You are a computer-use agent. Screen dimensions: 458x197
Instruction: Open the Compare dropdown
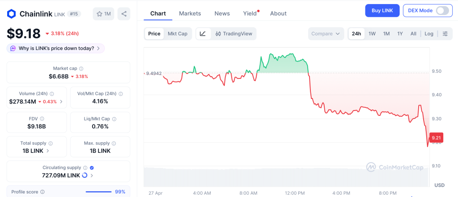pos(326,34)
